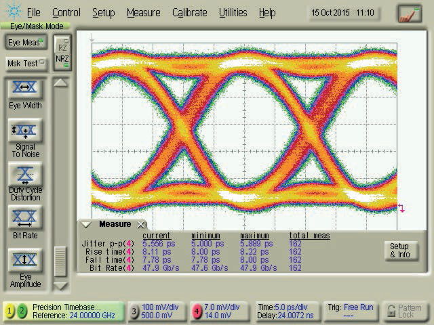The width and height of the screenshot is (434, 325).
Task: Open the Utilities menu
Action: (233, 12)
